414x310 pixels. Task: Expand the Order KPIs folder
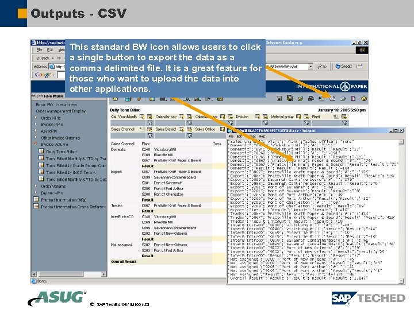click(36, 118)
